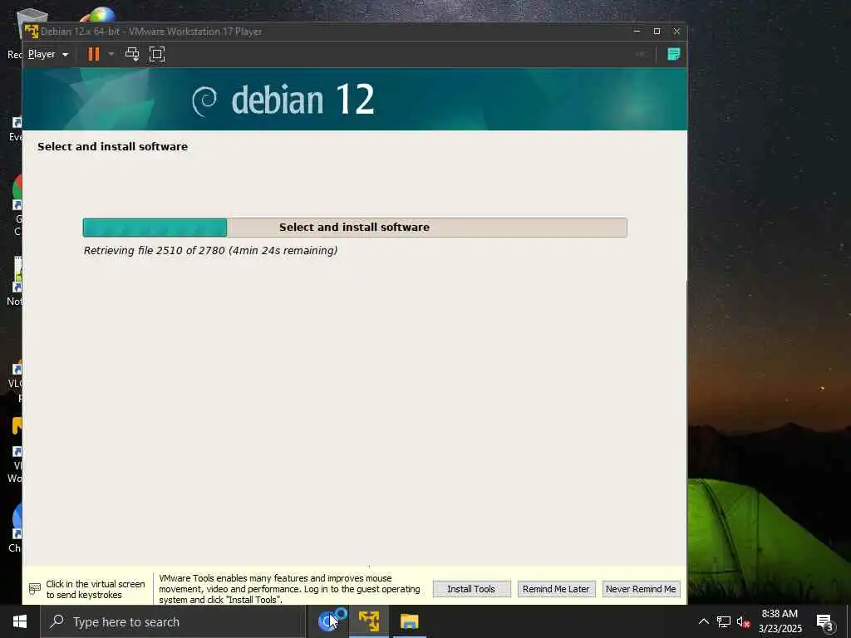Enter full screen mode icon
Viewport: 851px width, 638px height.
click(157, 54)
